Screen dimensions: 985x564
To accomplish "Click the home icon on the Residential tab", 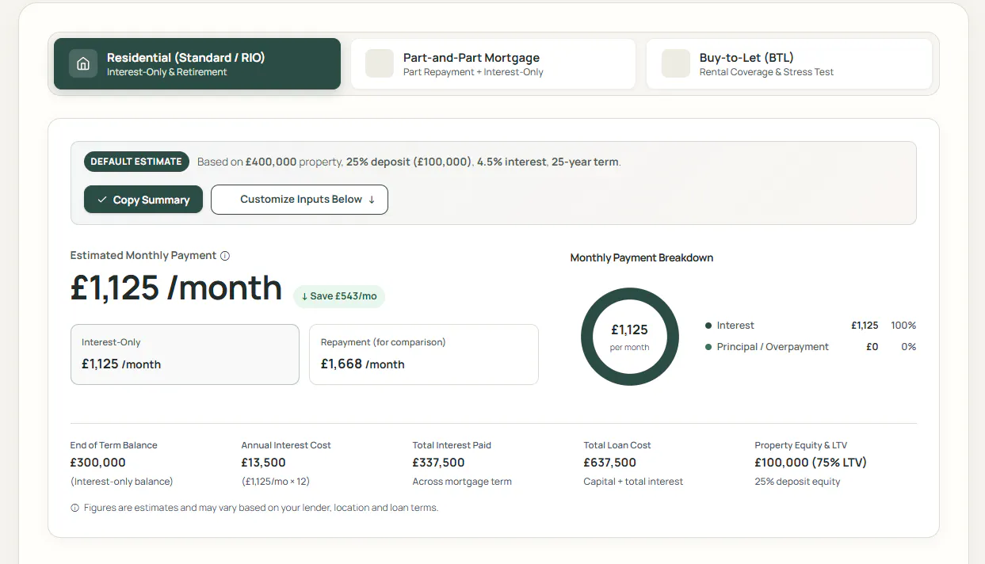I will click(x=83, y=64).
